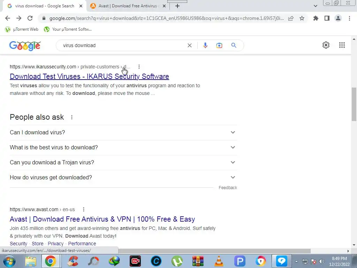This screenshot has width=357, height=268.
Task: Show hidden system tray icons
Action: click(x=296, y=261)
